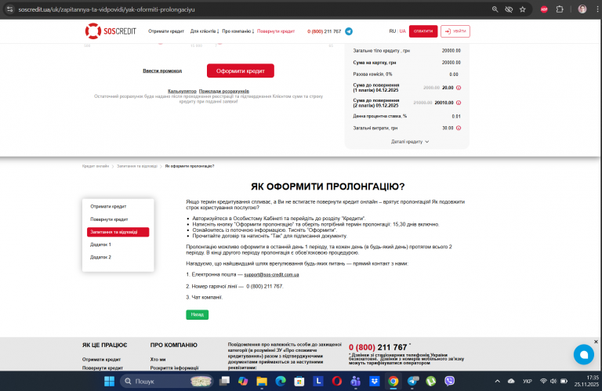602x391 pixels.
Task: Open the volume control in system tray
Action: 553,381
